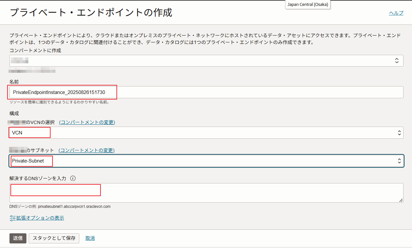
Task: Click the DNS zone info icon
Action: (73, 178)
